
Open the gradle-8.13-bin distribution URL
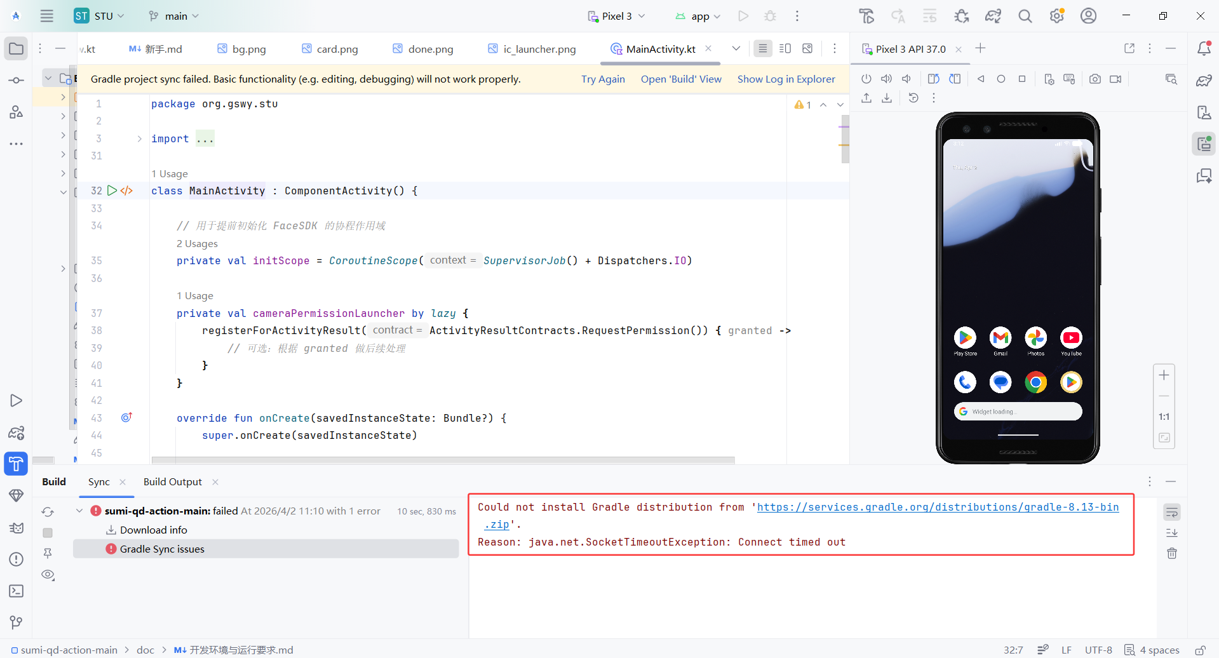click(x=938, y=507)
